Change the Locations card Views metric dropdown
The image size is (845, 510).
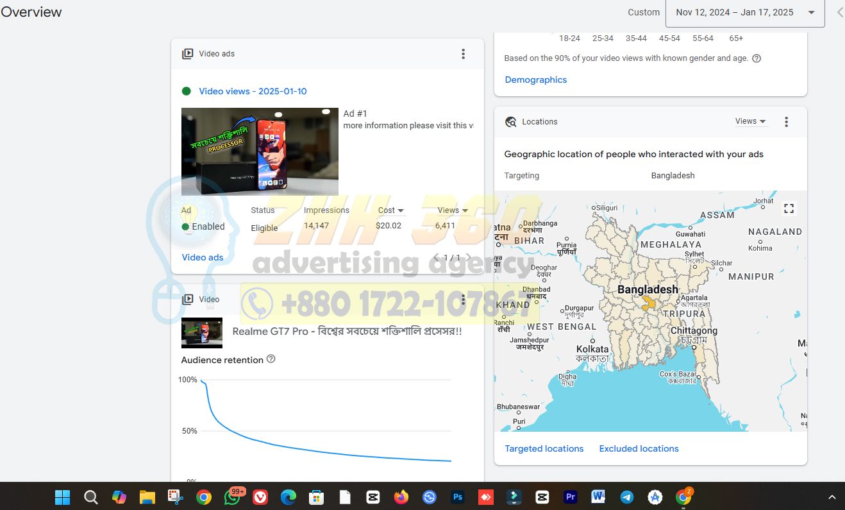[751, 121]
